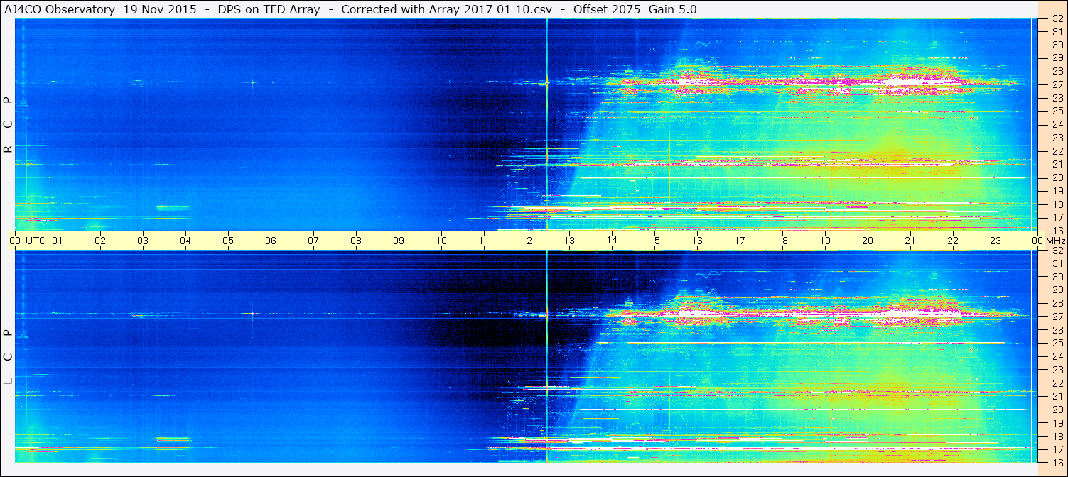This screenshot has width=1068, height=477.
Task: Click 24 MHz on the RCP frequency scale
Action: coord(1057,124)
